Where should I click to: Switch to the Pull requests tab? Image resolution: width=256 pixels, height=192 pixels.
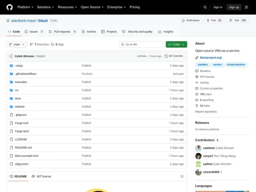point(62,32)
